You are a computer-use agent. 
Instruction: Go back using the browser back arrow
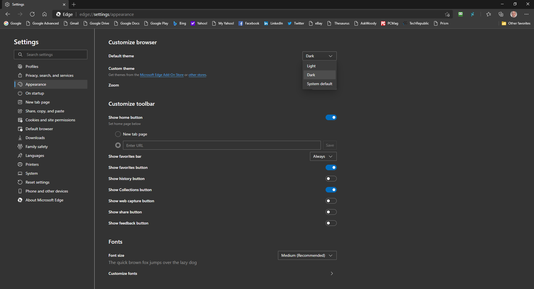click(x=8, y=14)
